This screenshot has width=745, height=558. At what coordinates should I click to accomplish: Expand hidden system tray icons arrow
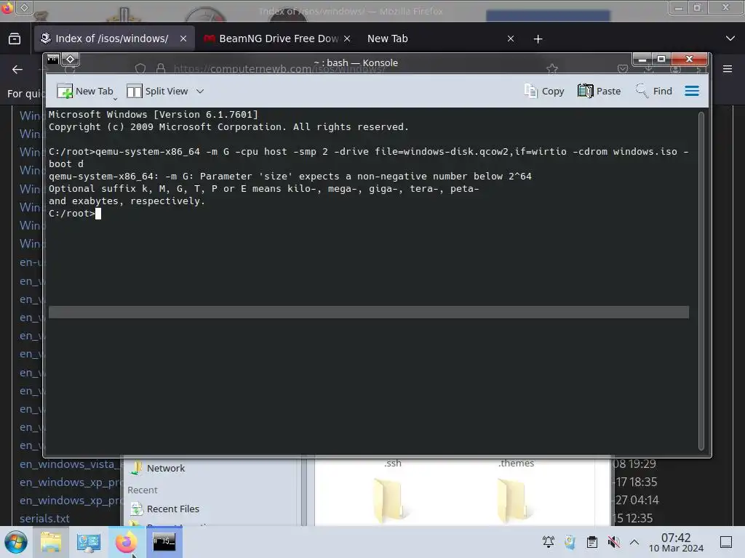pos(634,542)
